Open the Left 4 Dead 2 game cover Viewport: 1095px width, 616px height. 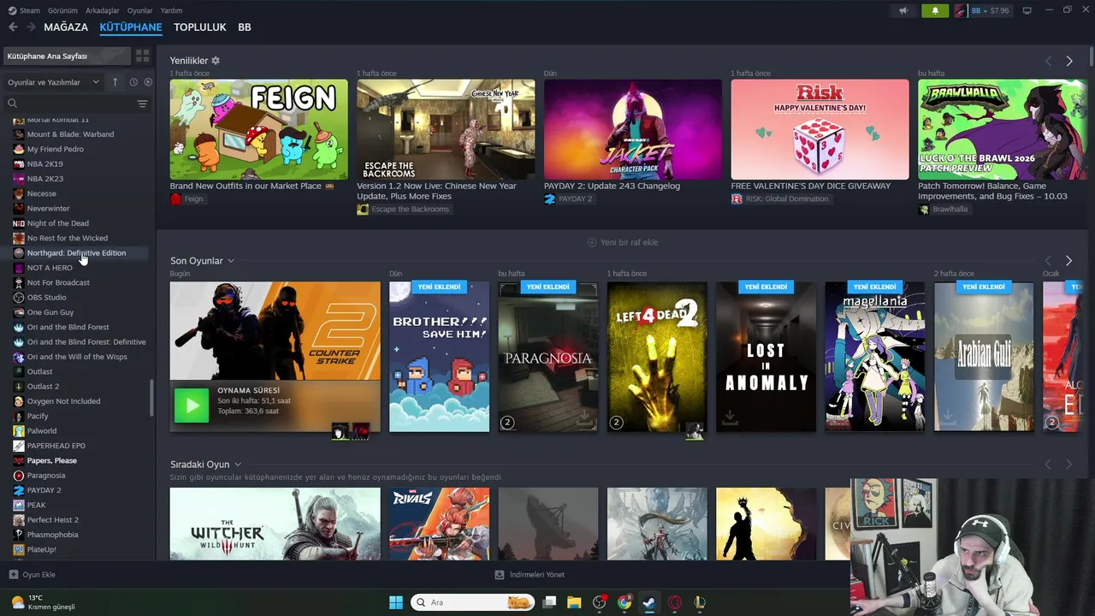(657, 357)
